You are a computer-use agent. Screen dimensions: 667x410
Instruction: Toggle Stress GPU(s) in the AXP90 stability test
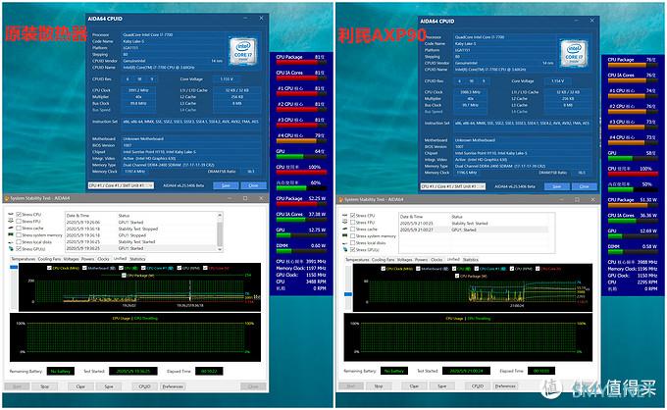pyautogui.click(x=353, y=249)
